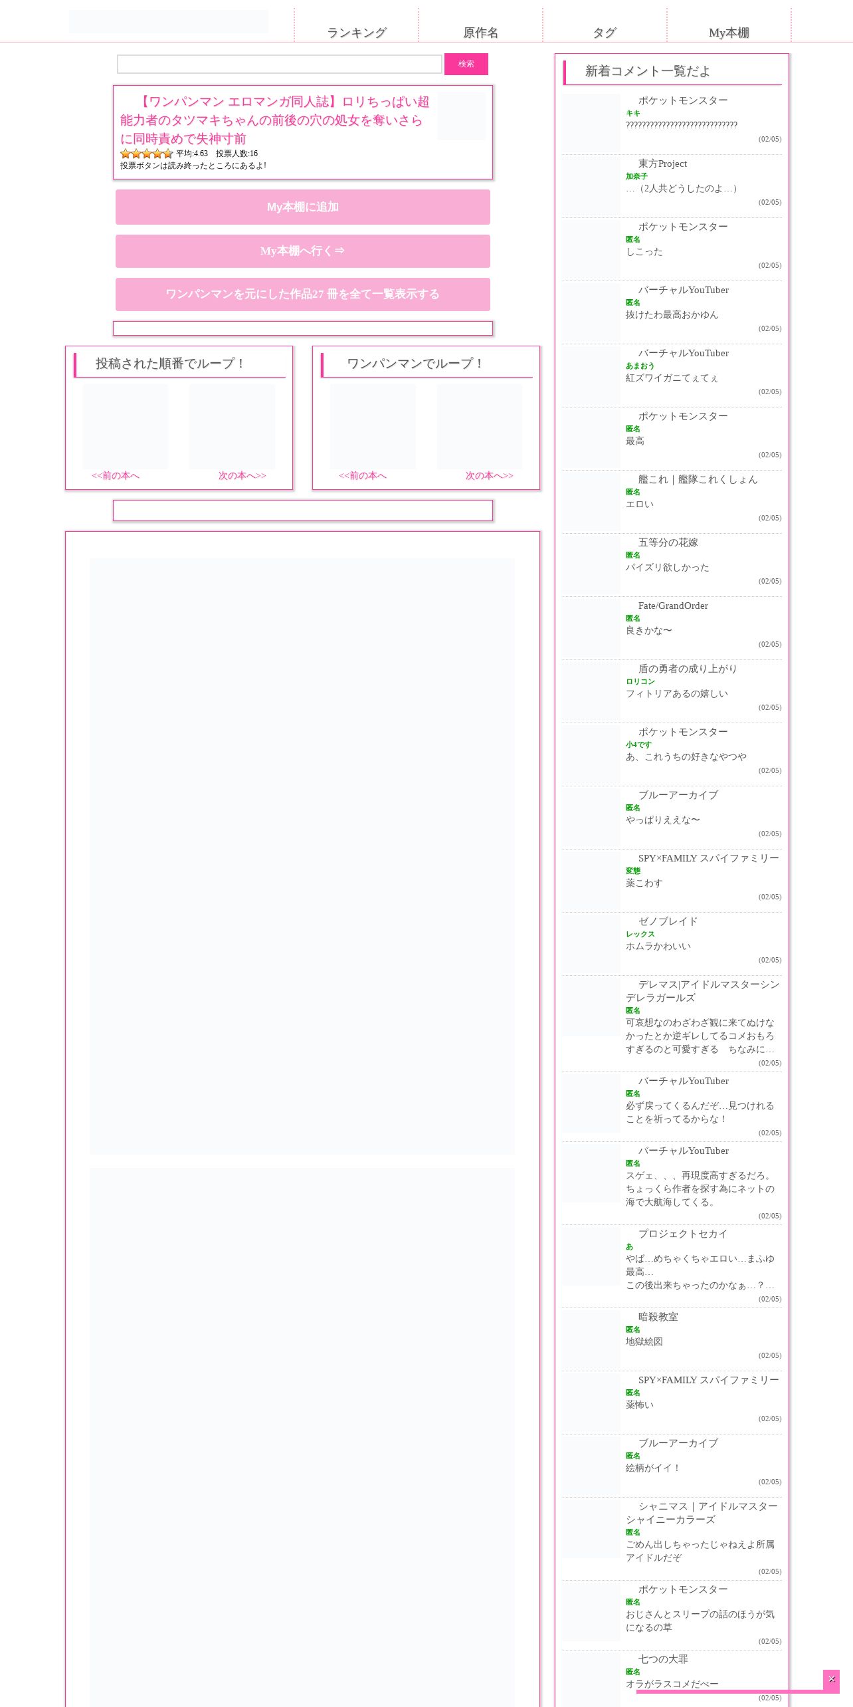The image size is (853, 1707).
Task: Open thumbnail beside 東方Project comment
Action: 591,186
